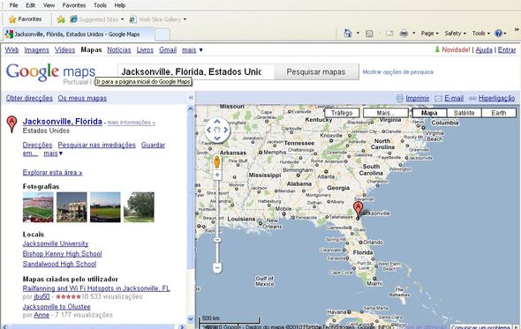Viewport: 521px width, 329px height.
Task: Click the zoom in plus button
Action: point(217,175)
